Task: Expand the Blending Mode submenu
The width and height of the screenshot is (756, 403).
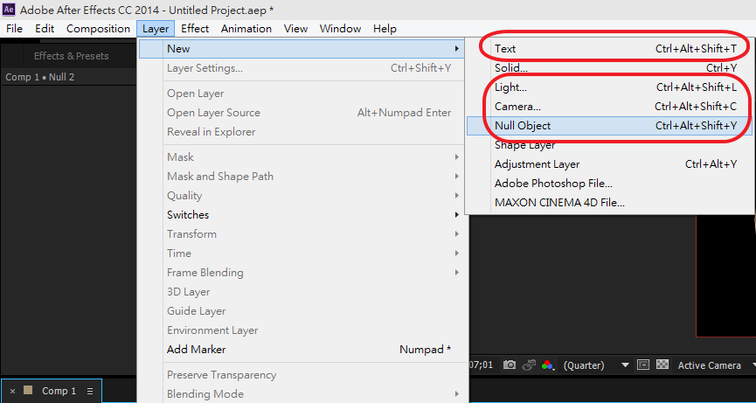Action: [x=456, y=394]
